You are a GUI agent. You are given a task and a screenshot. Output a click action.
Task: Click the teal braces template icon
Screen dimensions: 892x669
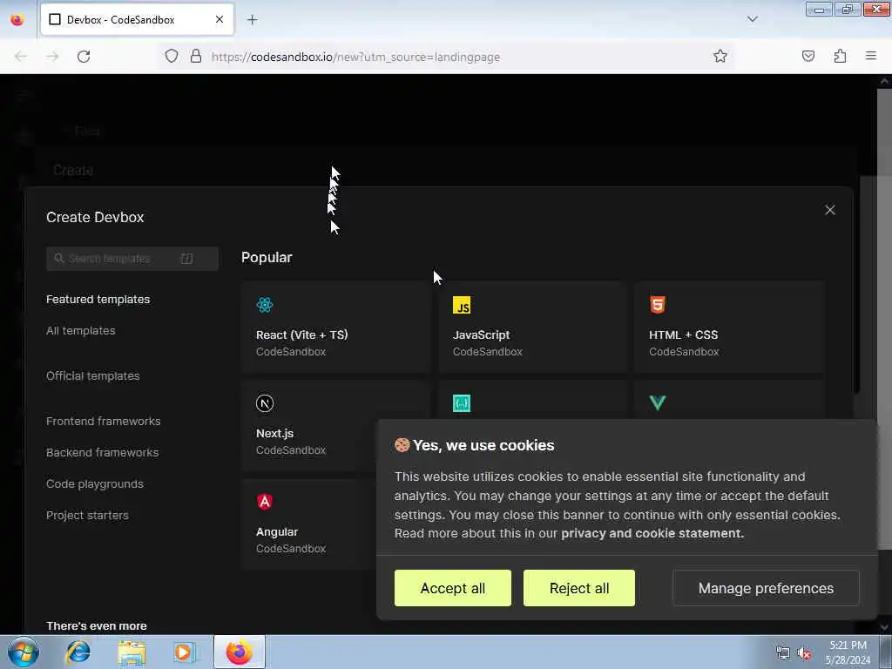462,403
